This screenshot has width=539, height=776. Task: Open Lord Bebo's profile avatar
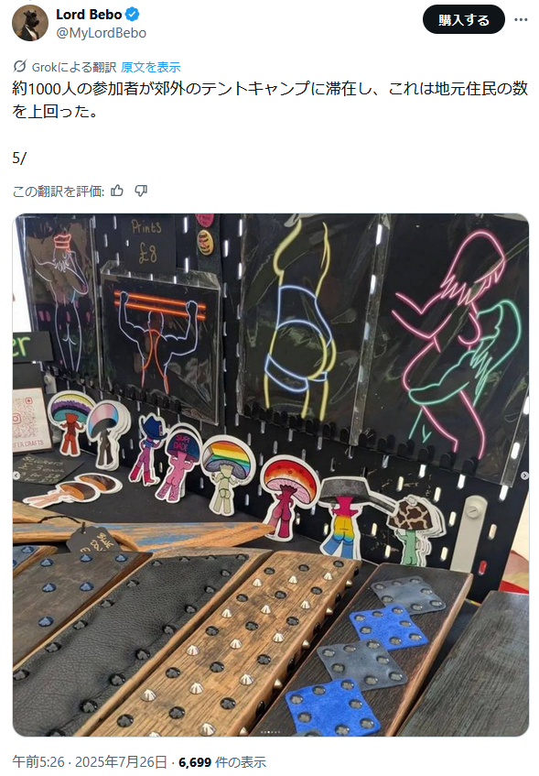click(30, 23)
